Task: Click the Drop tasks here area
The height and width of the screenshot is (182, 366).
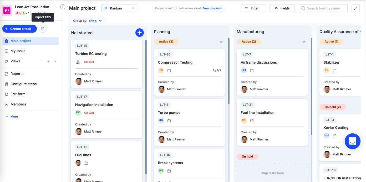Action: pos(272,173)
